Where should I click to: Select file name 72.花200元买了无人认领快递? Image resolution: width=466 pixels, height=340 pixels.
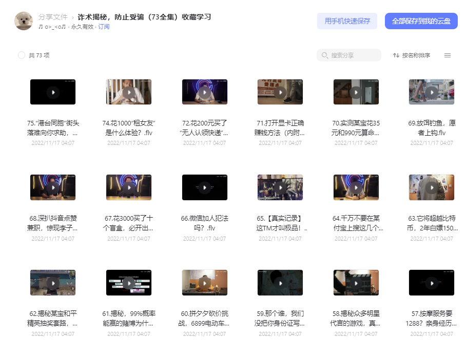pos(205,128)
